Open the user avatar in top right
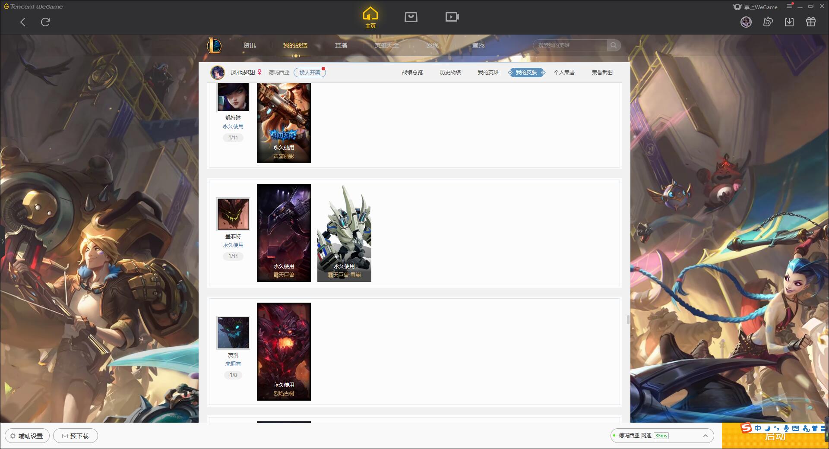This screenshot has height=449, width=829. pos(746,22)
